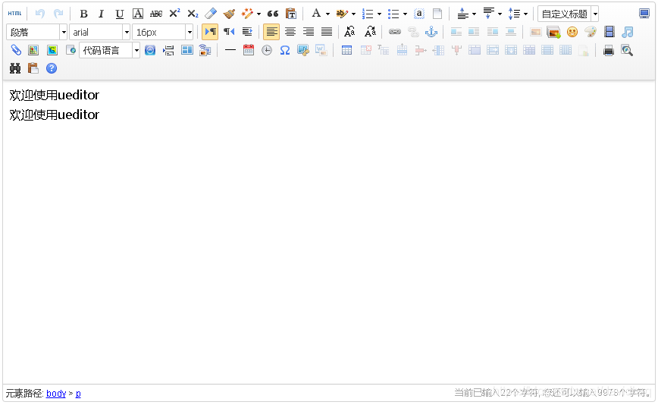
Task: Click the first-line indent icon
Action: [x=247, y=32]
